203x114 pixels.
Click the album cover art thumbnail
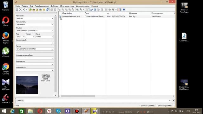pos(27,85)
